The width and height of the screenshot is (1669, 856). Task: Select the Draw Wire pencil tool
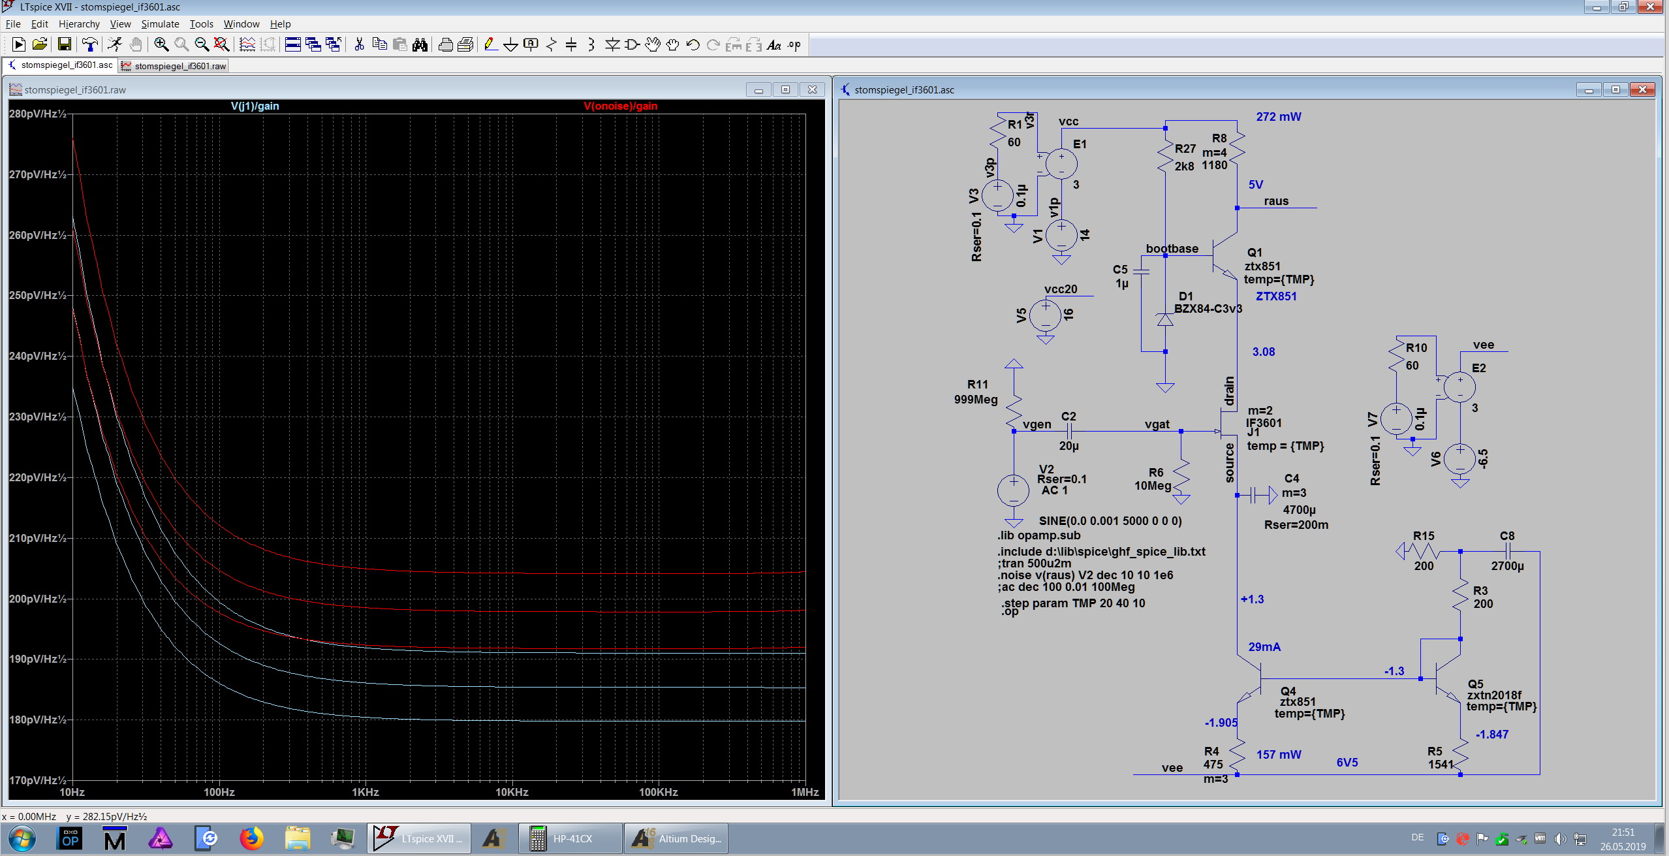point(491,44)
